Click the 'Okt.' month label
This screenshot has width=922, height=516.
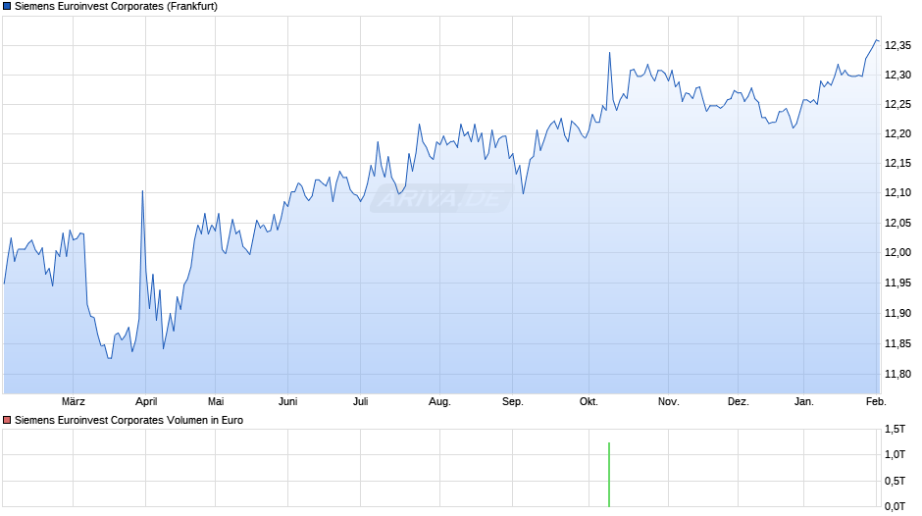[x=589, y=401]
